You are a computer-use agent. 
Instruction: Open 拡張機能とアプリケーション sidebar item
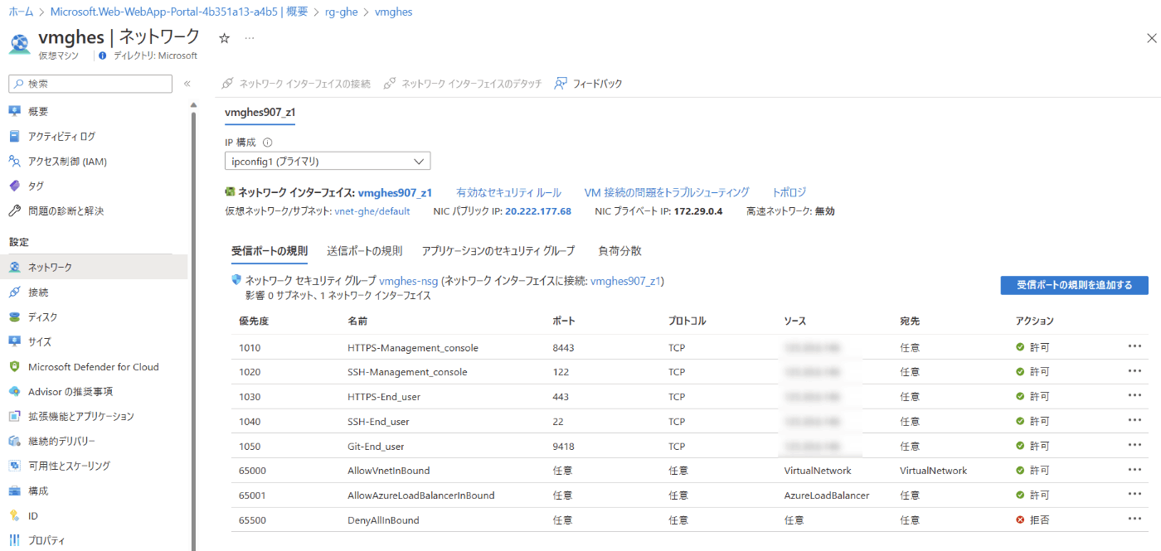click(80, 416)
